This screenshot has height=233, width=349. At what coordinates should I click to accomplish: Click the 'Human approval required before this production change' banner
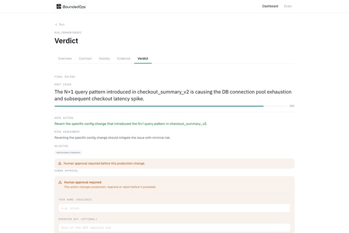(x=174, y=164)
